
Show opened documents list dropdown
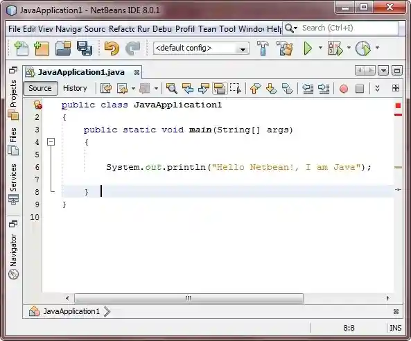(x=383, y=71)
